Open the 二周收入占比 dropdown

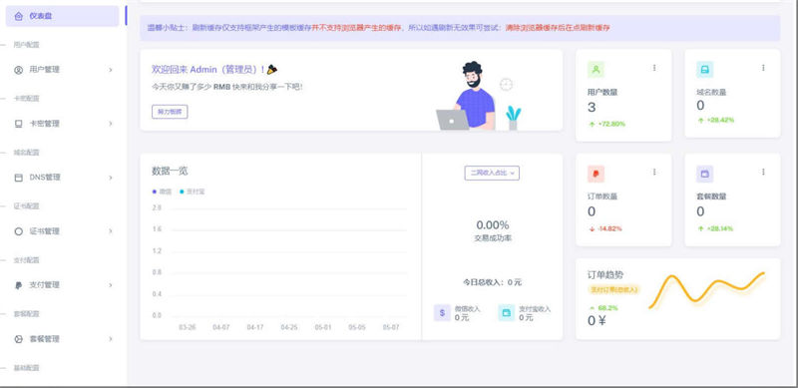(x=492, y=174)
